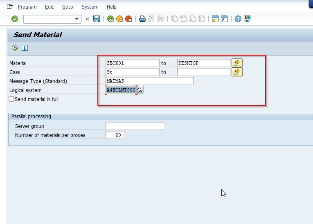Open the Program menu

pos(27,7)
